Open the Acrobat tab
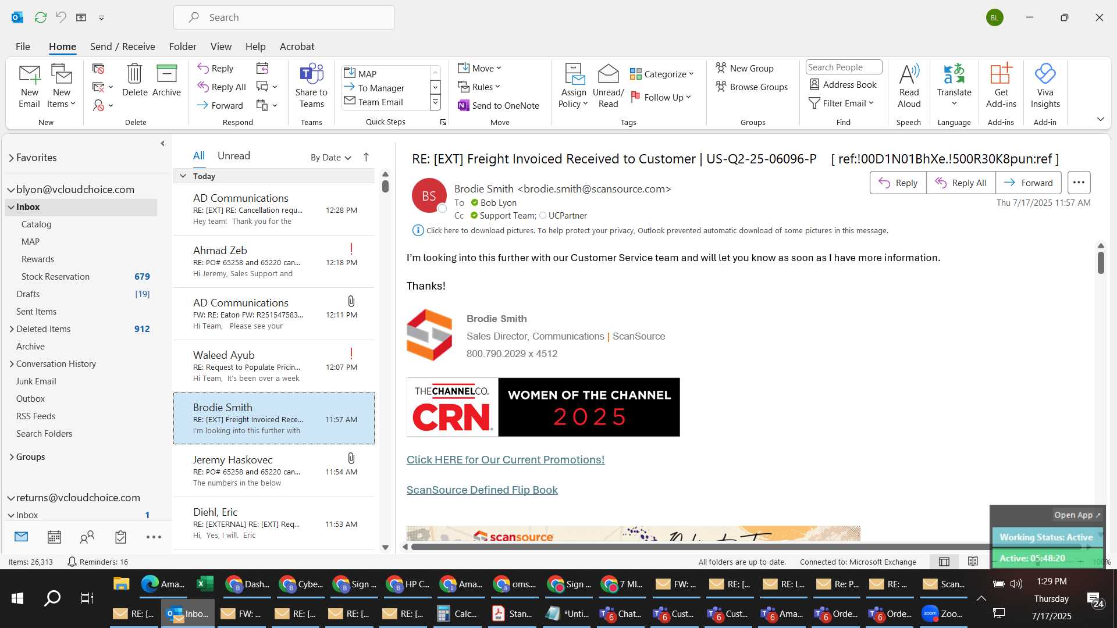Viewport: 1117px width, 628px height. pos(297,47)
